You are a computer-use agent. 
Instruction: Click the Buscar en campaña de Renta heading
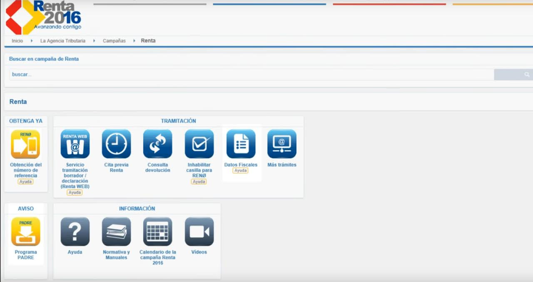44,59
